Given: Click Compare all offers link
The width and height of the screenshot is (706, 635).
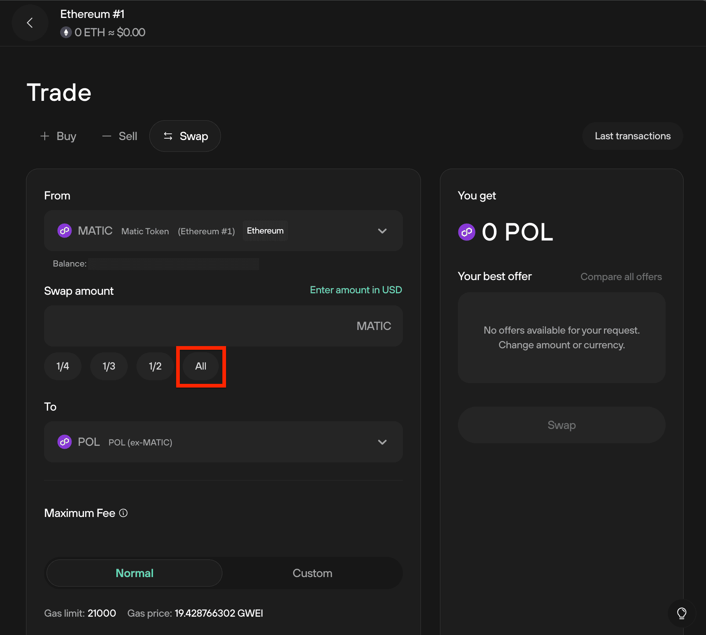Looking at the screenshot, I should coord(621,277).
